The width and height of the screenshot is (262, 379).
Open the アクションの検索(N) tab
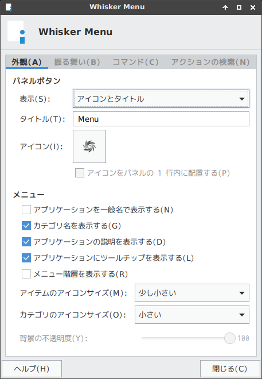point(210,62)
